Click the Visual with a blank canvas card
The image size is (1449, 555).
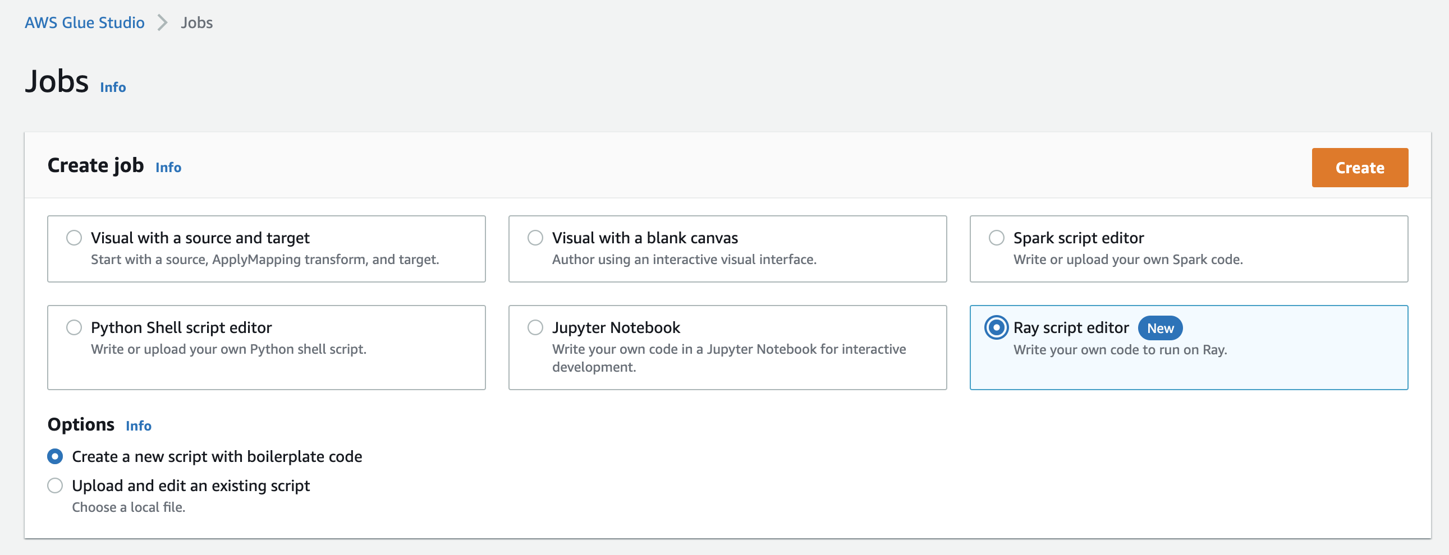coord(727,249)
